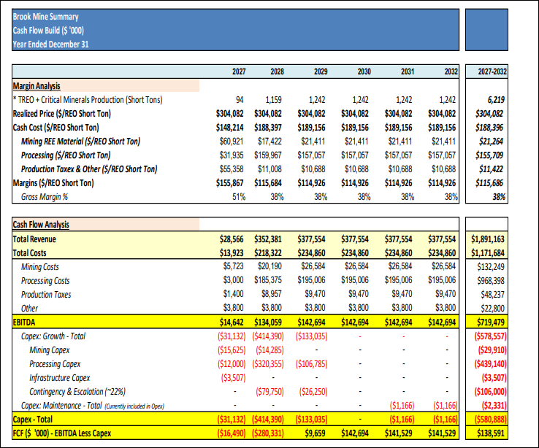
Task: Click 'FCF - EBITDA Less Capex' row label
Action: point(62,433)
